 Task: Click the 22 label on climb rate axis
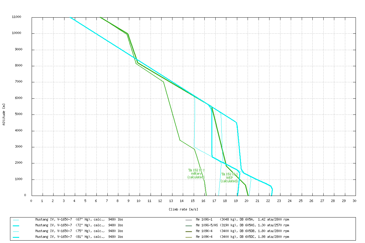coord(268,201)
